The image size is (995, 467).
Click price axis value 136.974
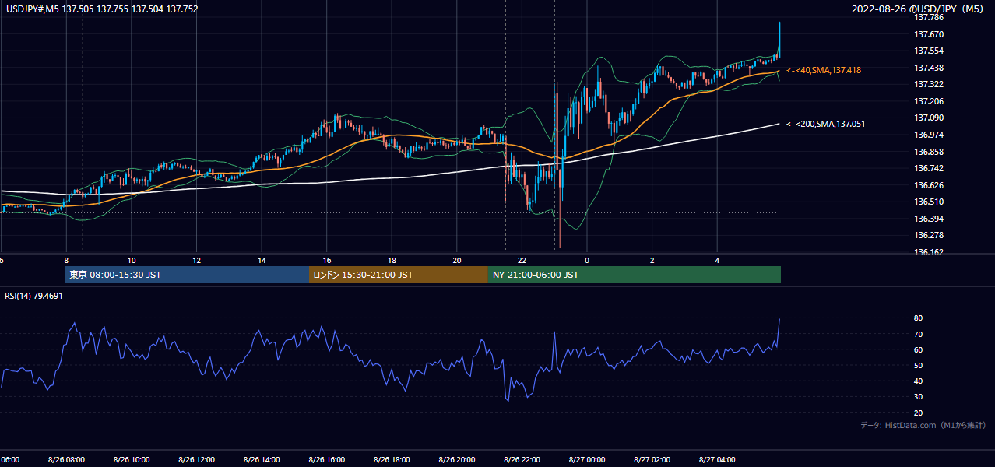929,135
